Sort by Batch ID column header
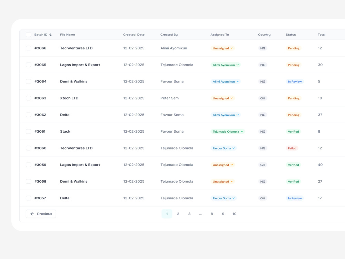345x259 pixels. coord(41,35)
